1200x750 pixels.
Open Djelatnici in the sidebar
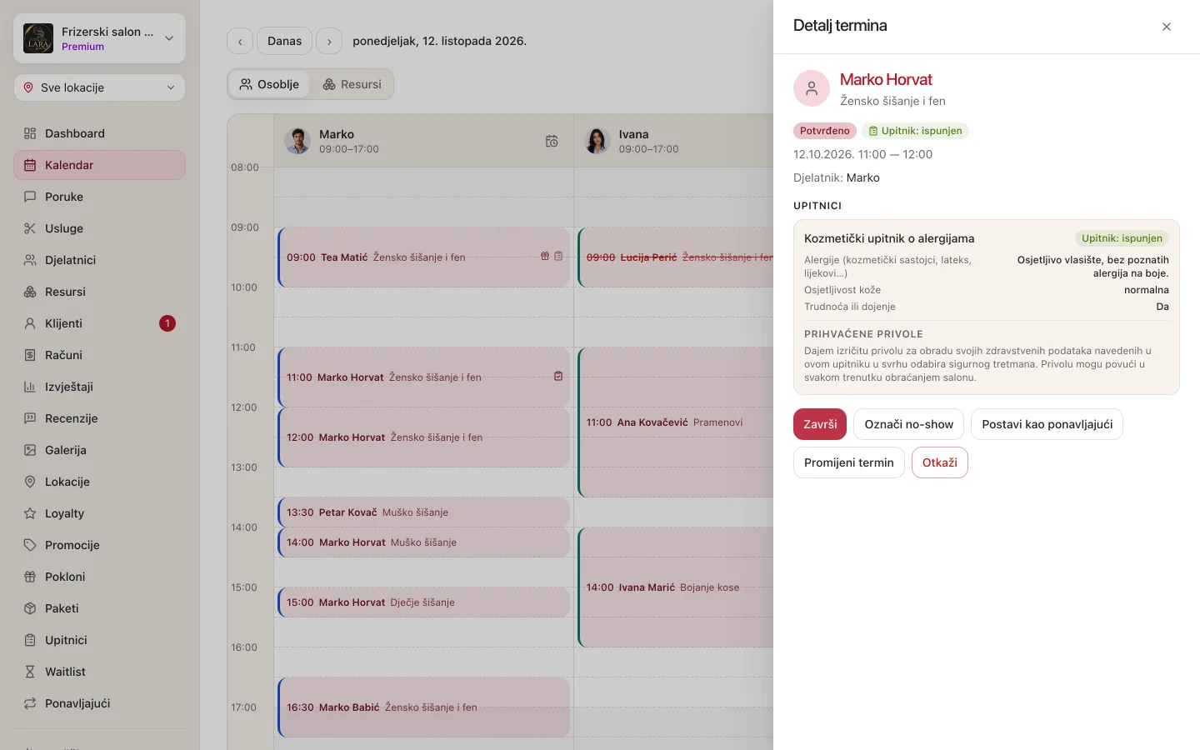(x=100, y=260)
